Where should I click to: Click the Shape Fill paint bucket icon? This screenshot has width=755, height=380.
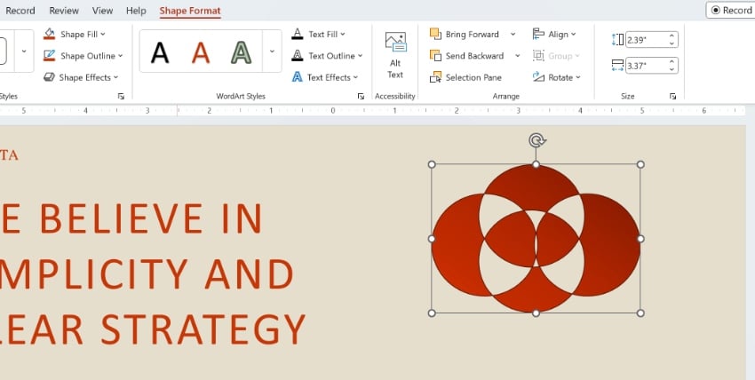click(49, 35)
